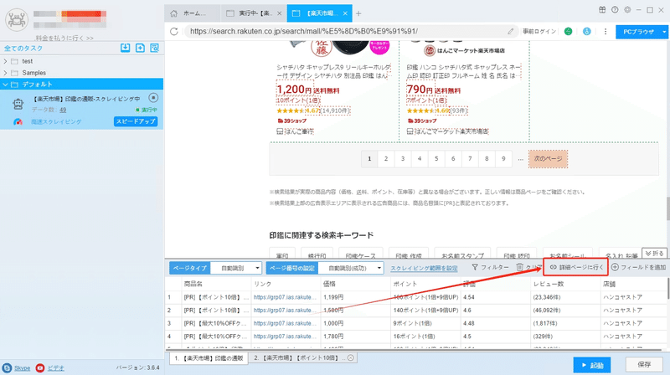The height and width of the screenshot is (375, 670).
Task: Click the video icon in footer
Action: point(40,367)
